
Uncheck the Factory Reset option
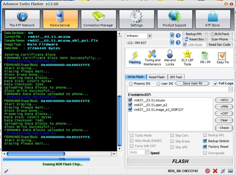(x=205, y=147)
